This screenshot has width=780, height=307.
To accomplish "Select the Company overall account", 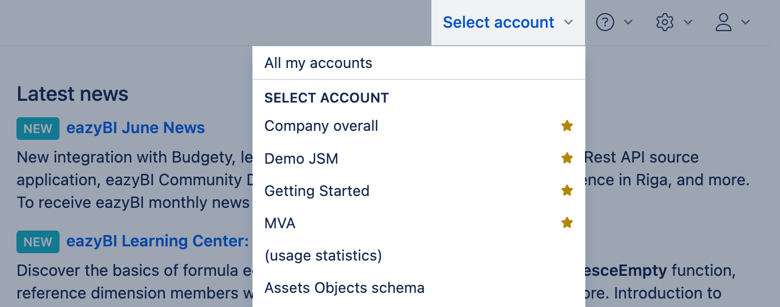I will [321, 126].
